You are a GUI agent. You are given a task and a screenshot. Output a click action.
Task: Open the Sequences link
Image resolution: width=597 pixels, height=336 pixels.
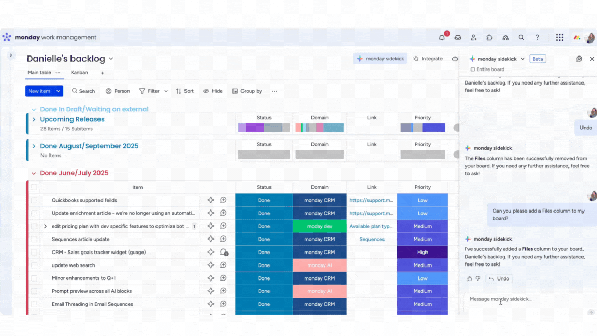[x=372, y=239]
